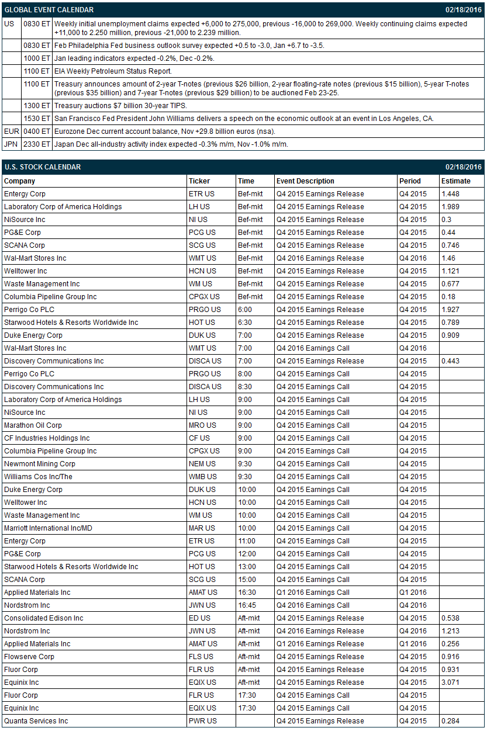The image size is (487, 731).
Task: Select the 0.909 estimate for Duke Energy
Action: 450,335
